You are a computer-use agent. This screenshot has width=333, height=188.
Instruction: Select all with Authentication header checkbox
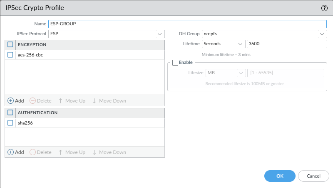coord(10,112)
